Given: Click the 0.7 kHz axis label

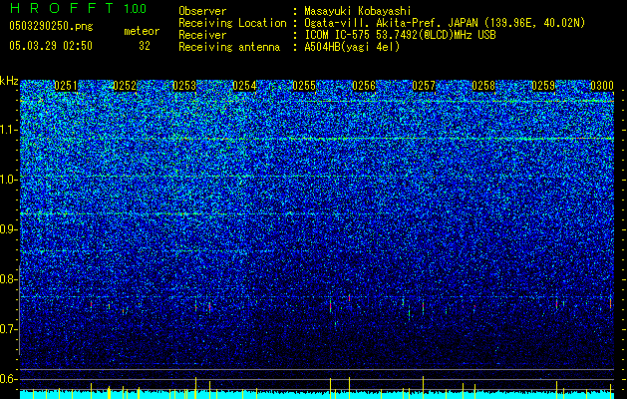Looking at the screenshot, I should tap(9, 329).
